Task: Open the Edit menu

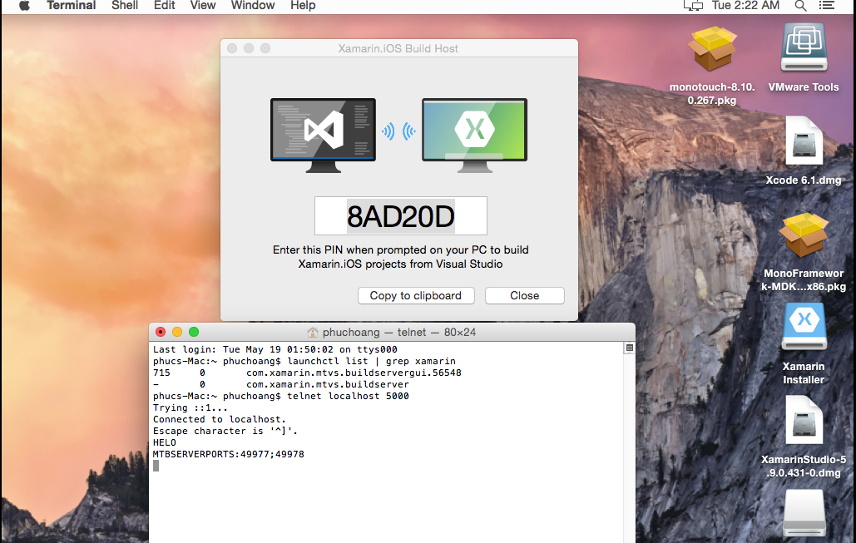Action: click(x=164, y=6)
